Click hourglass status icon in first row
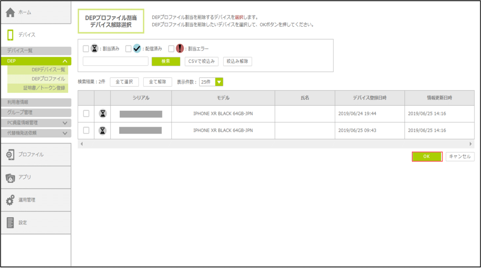The width and height of the screenshot is (481, 272). (x=102, y=113)
